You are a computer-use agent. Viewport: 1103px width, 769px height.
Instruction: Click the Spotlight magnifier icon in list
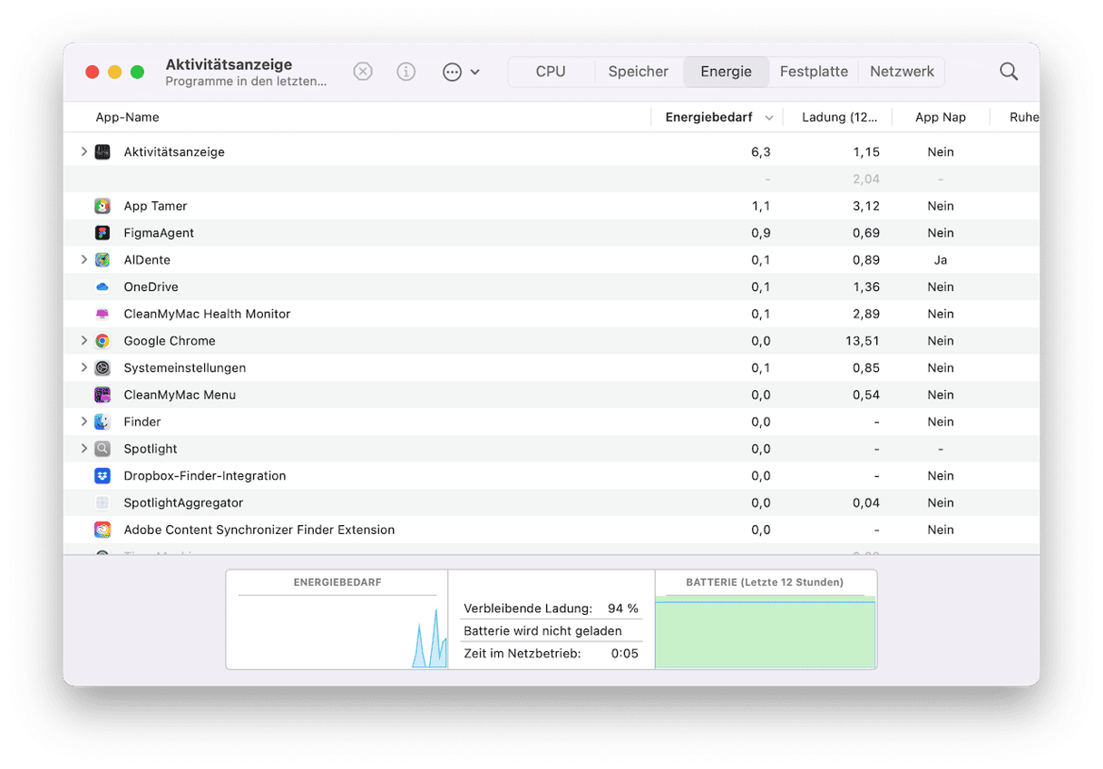pos(102,449)
